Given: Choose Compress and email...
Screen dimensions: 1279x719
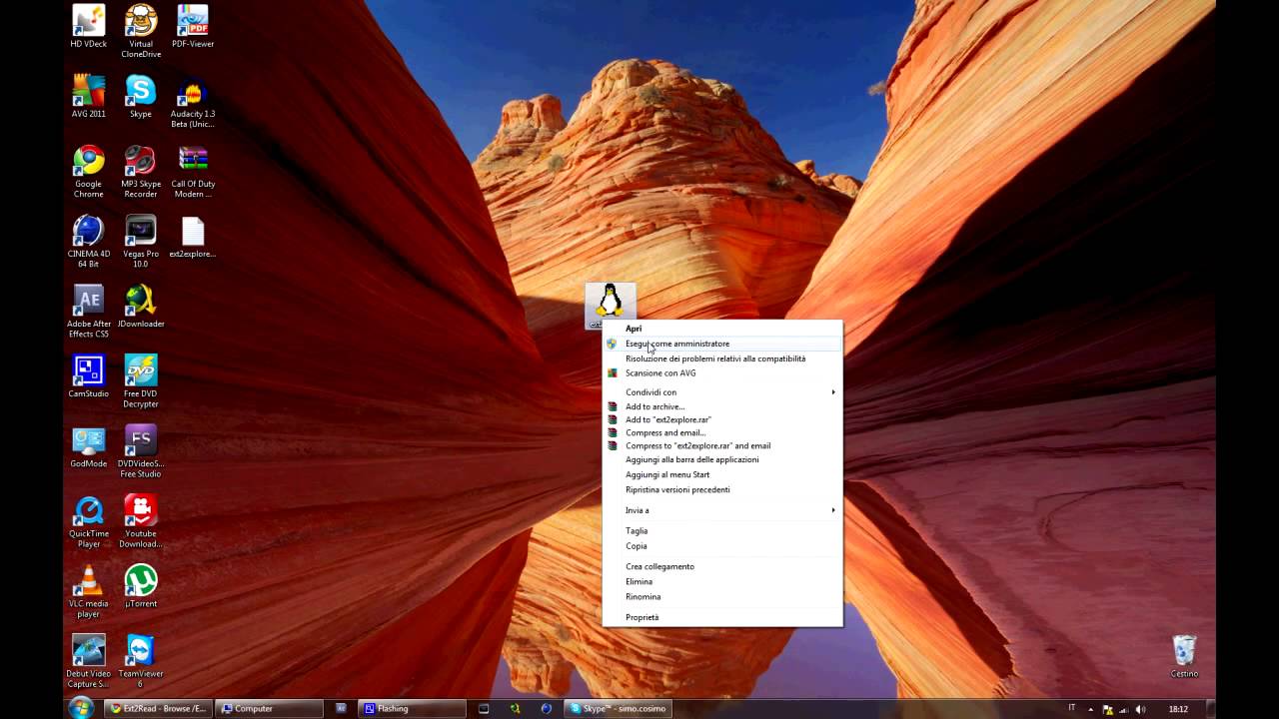Looking at the screenshot, I should point(722,432).
